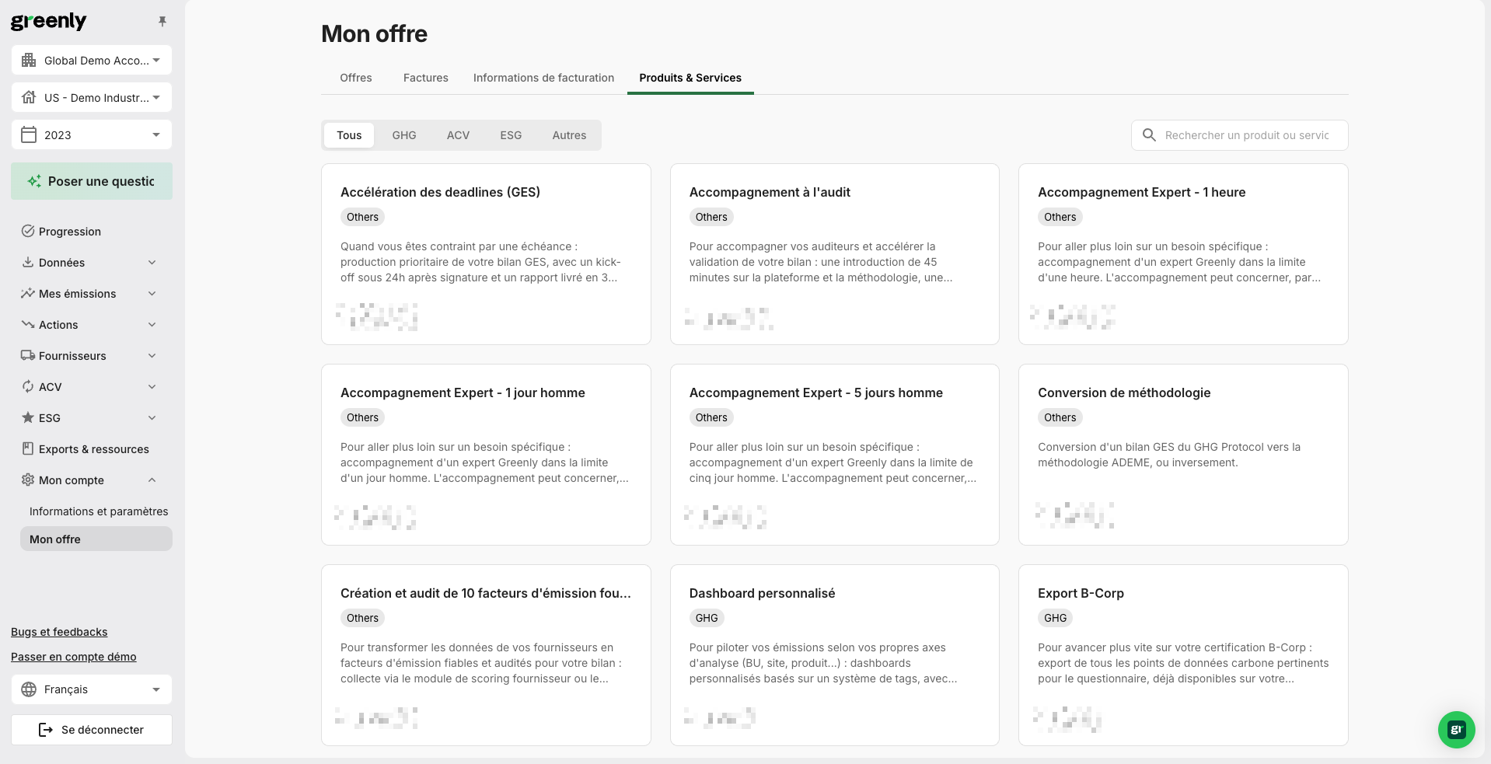
Task: Click the calendar icon next to 2023
Action: (x=29, y=134)
